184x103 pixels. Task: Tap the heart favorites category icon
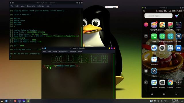[x=146, y=36]
